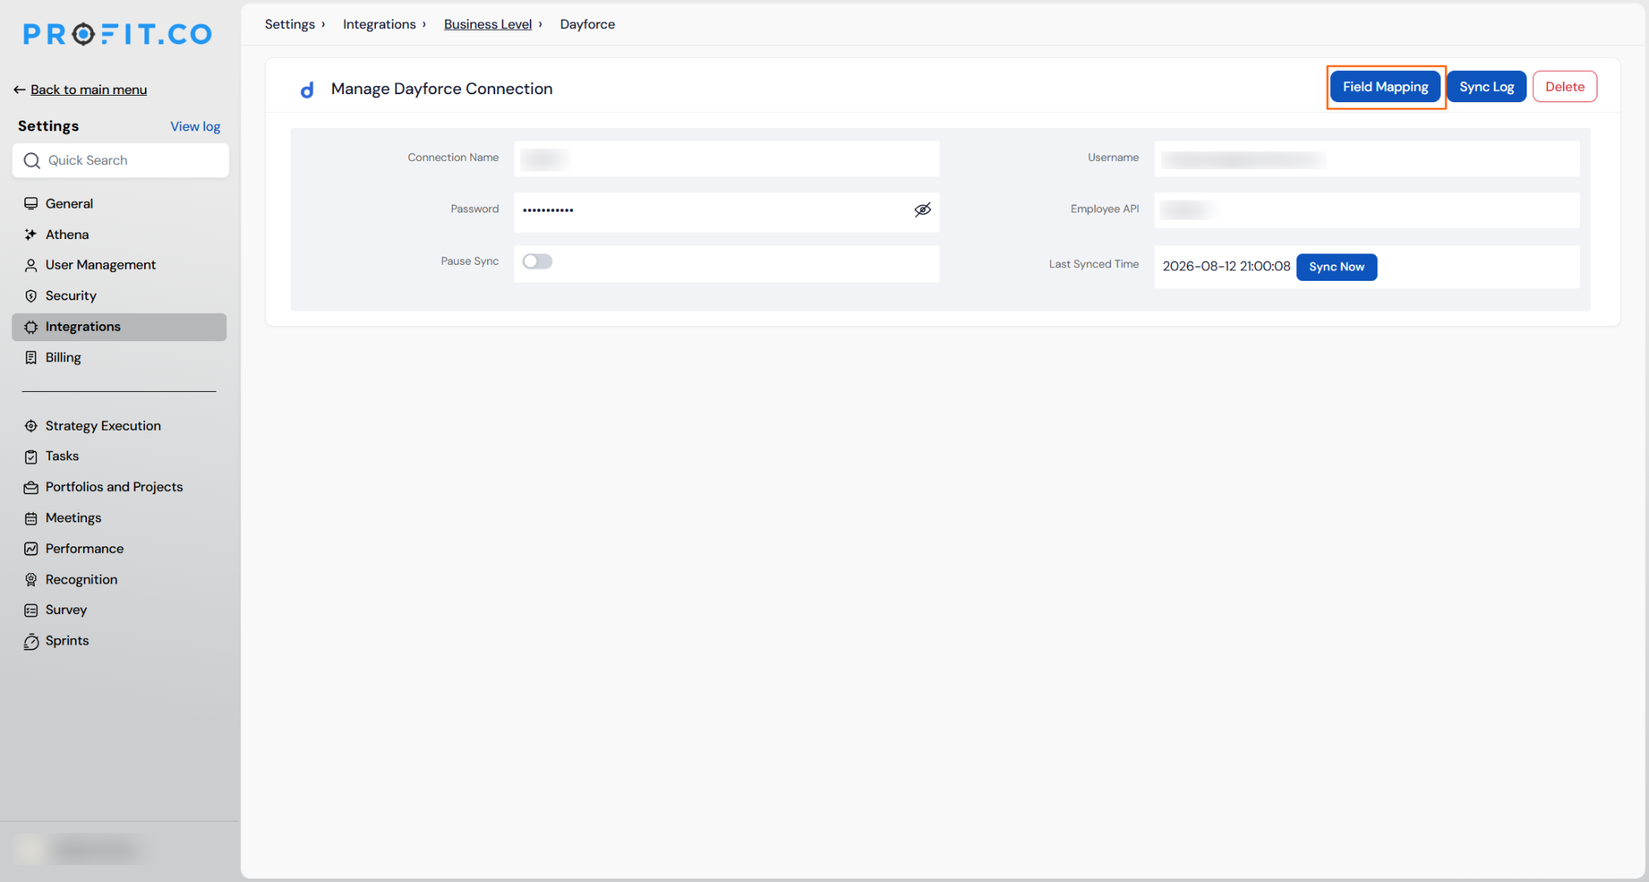The height and width of the screenshot is (882, 1649).
Task: Click the Meetings calendar icon
Action: coord(31,518)
